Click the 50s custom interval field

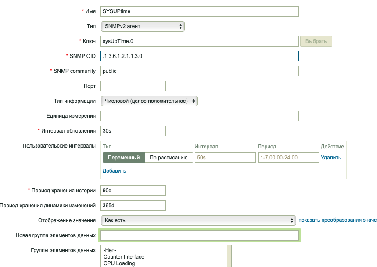[x=225, y=158]
